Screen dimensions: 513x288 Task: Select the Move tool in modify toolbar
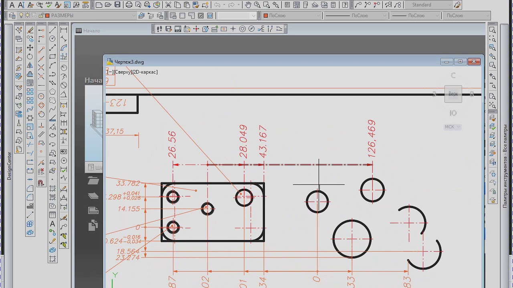[30, 48]
